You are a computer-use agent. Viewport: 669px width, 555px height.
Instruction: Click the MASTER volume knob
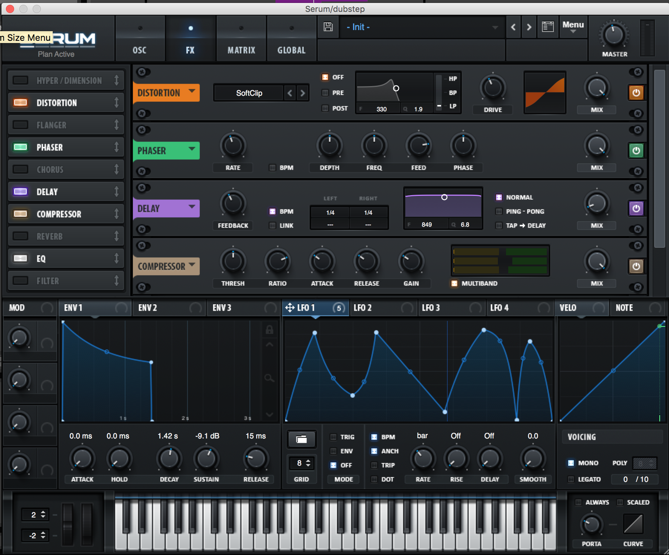click(x=614, y=35)
